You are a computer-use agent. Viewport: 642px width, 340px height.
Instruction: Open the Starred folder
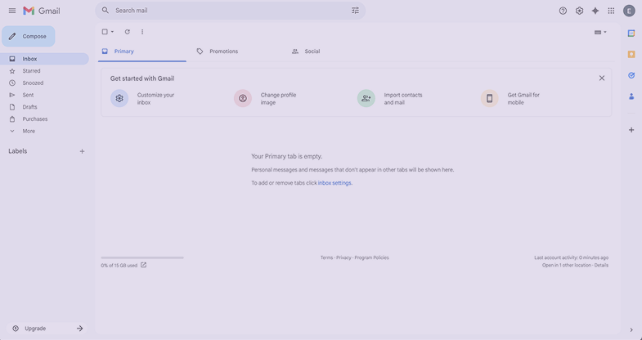(x=44, y=71)
